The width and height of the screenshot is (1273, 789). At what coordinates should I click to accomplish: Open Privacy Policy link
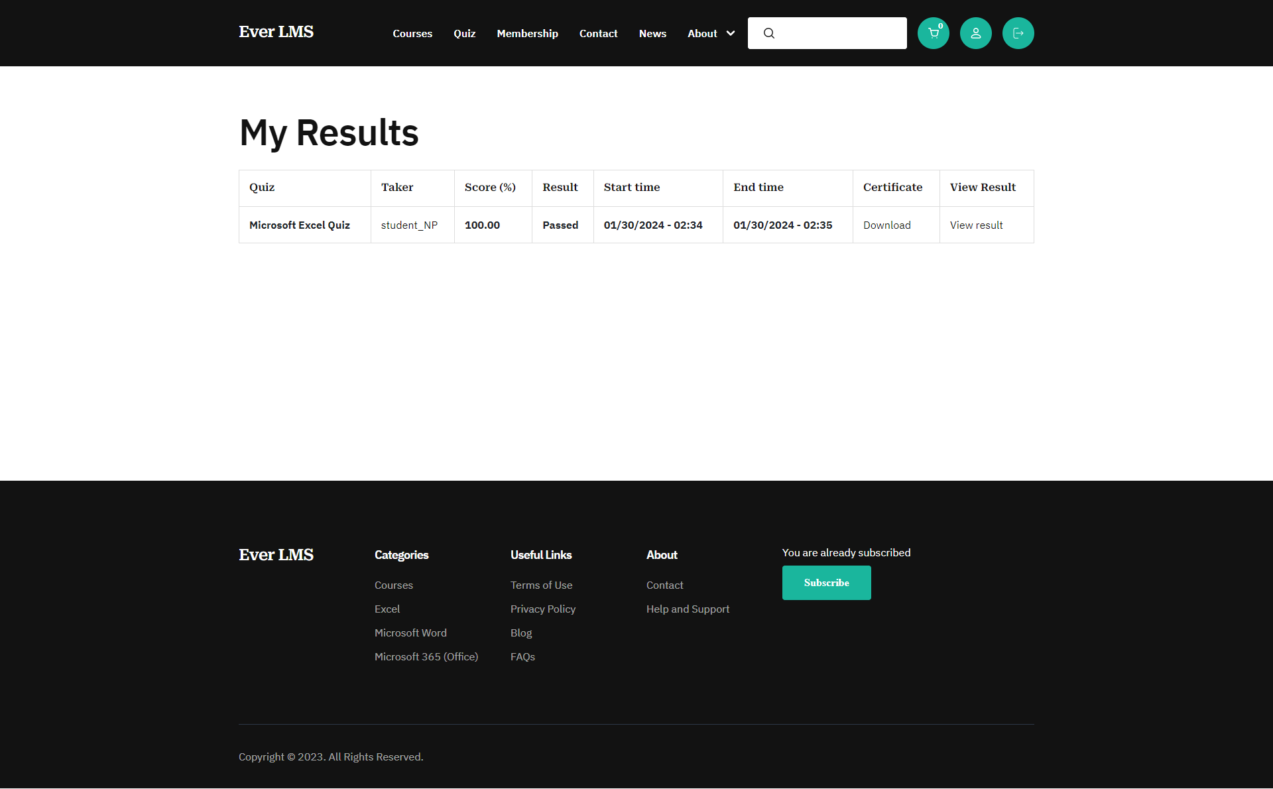(x=542, y=609)
